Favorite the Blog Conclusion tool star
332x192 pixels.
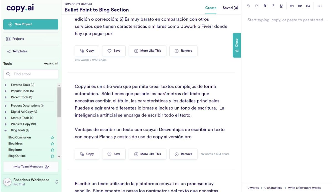tap(52, 138)
